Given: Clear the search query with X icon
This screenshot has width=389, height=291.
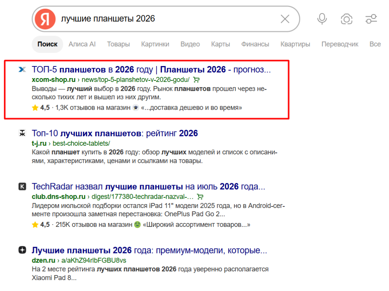Looking at the screenshot, I should point(285,19).
